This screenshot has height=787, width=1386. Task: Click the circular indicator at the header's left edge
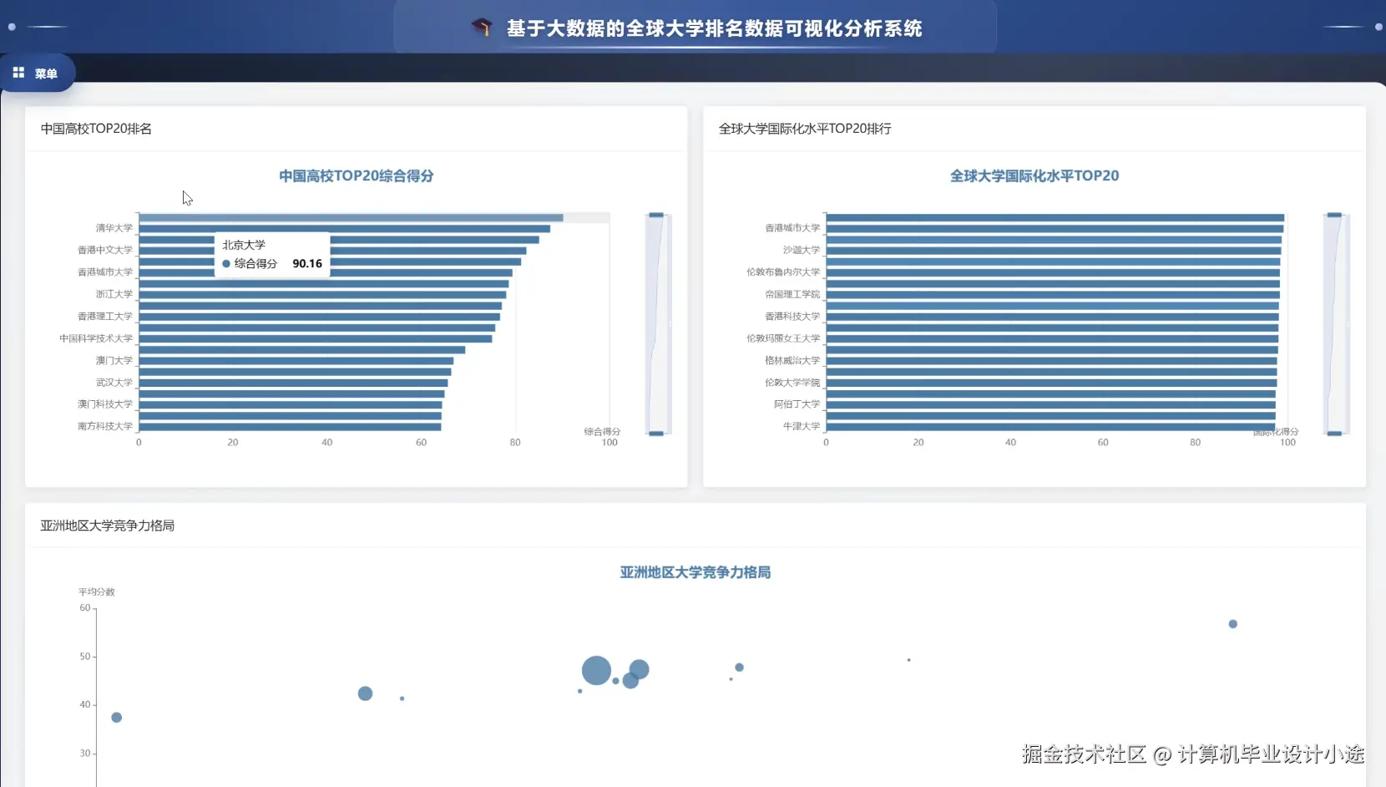[x=11, y=27]
